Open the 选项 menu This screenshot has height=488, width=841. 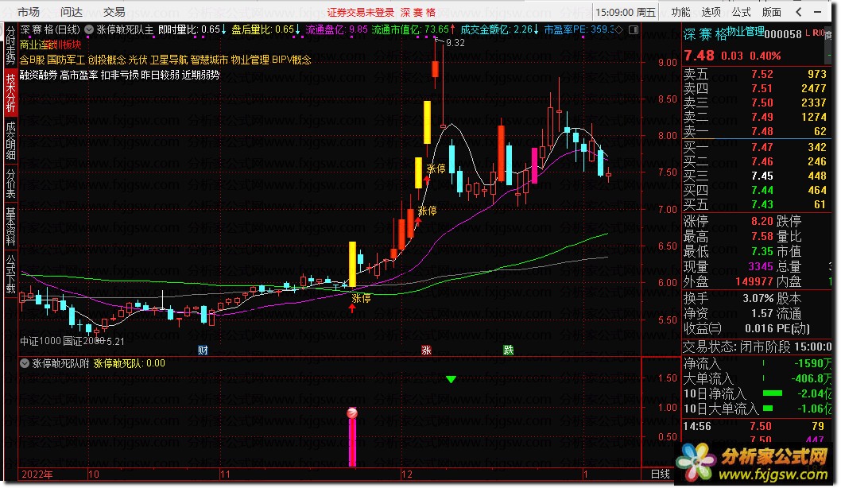tap(711, 12)
